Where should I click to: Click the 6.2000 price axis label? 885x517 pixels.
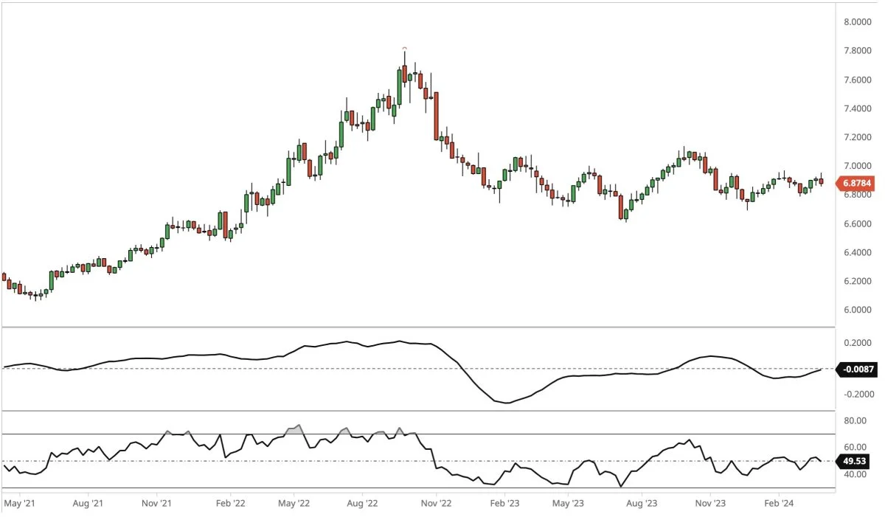tap(859, 281)
